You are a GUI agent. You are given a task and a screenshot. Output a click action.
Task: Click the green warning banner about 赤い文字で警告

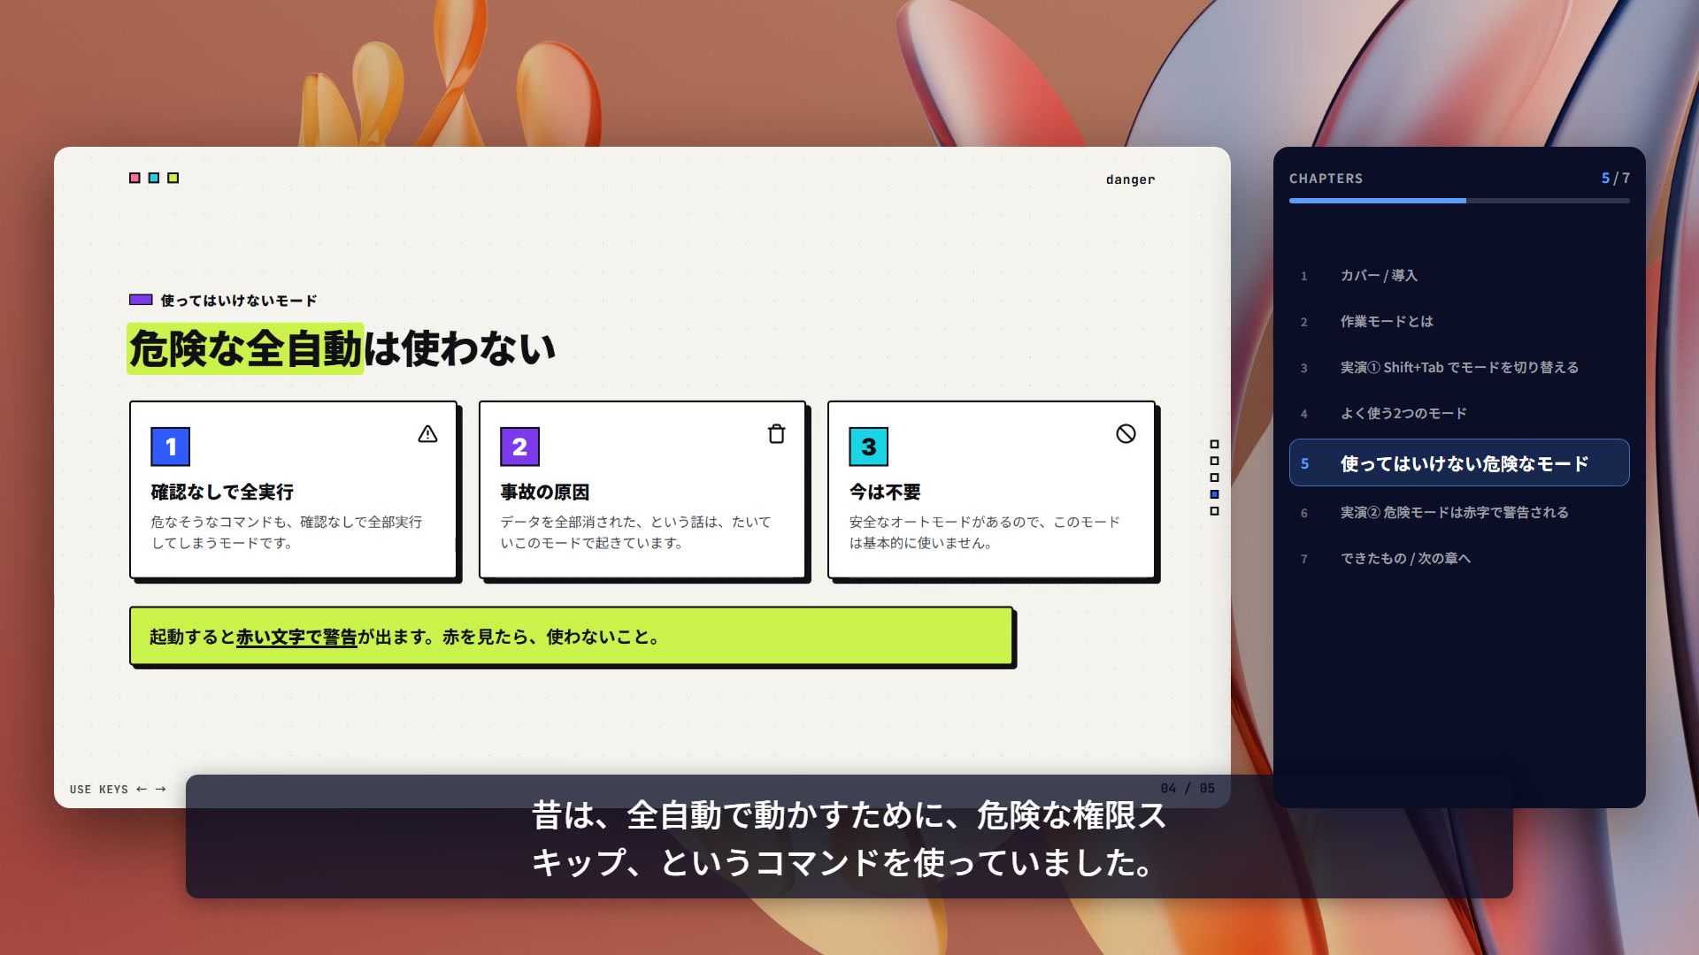pyautogui.click(x=571, y=636)
